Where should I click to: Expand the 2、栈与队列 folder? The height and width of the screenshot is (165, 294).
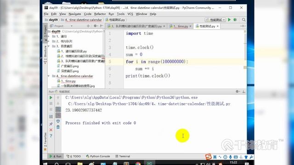(49, 41)
